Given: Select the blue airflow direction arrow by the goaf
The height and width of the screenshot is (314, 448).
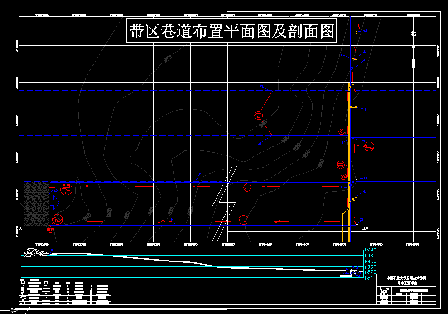Looking at the screenshot, I should 55,203.
